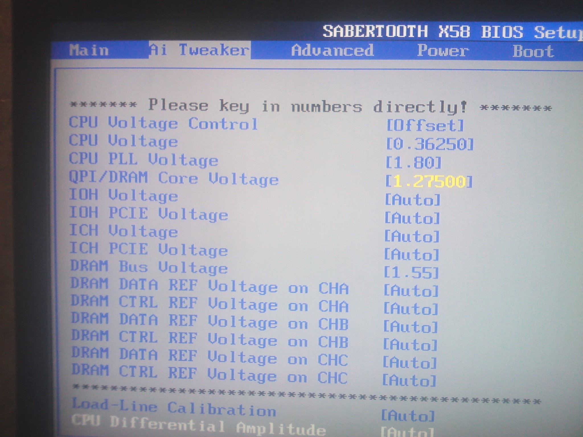Select CPU Differential Amplitude label
The image size is (583, 437).
coord(198,426)
